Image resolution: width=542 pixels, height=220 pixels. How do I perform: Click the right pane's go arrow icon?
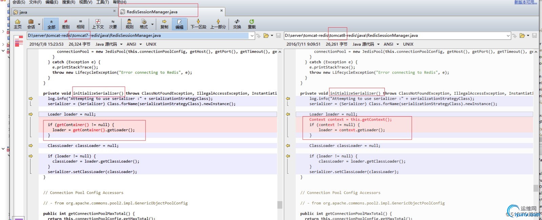click(x=515, y=35)
